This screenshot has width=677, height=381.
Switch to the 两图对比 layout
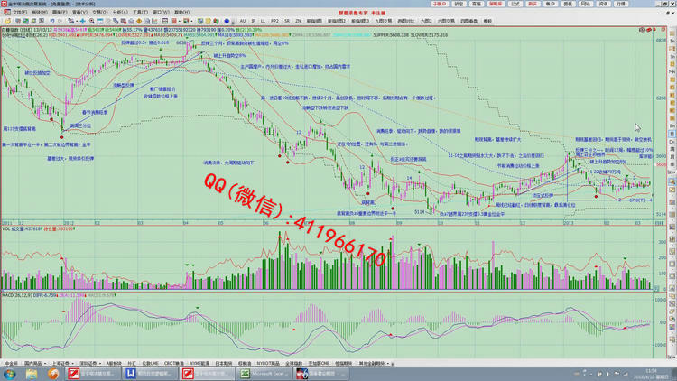[x=406, y=21]
